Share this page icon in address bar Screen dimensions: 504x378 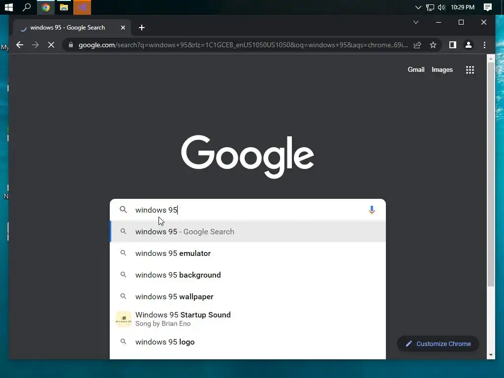pyautogui.click(x=417, y=45)
